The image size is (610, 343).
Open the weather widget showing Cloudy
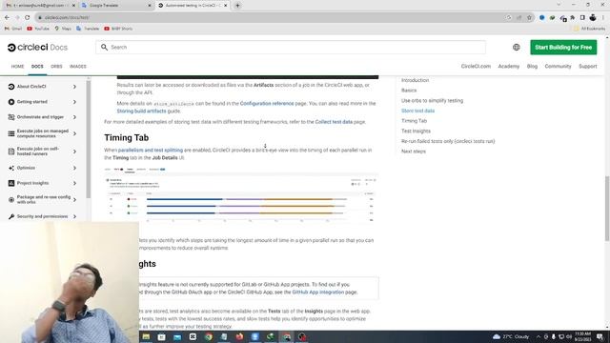[511, 336]
